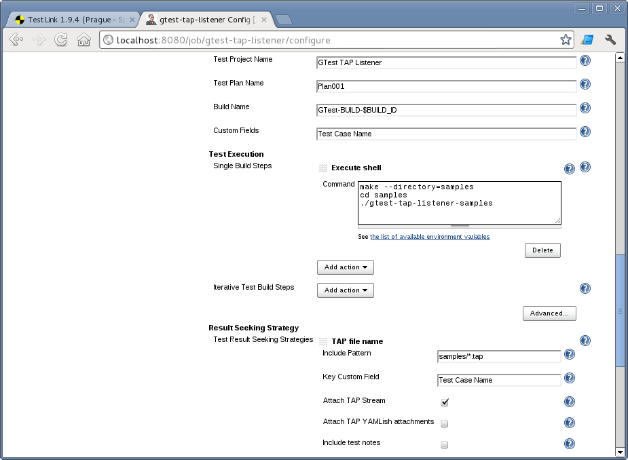
Task: Open help for Test Result Seeking Strategies
Action: [x=585, y=341]
